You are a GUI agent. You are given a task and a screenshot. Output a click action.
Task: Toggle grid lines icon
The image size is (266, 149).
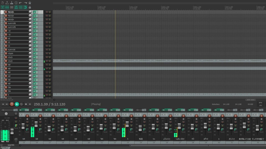click(21, 7)
